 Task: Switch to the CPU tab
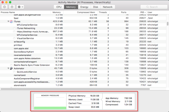59,7
